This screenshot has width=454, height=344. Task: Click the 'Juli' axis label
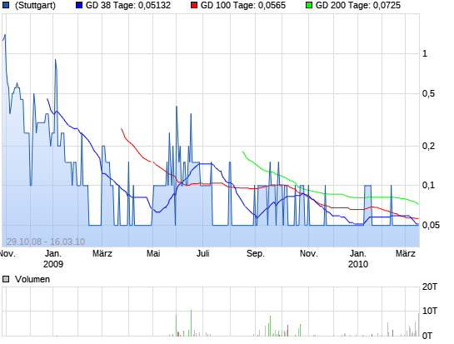point(202,254)
